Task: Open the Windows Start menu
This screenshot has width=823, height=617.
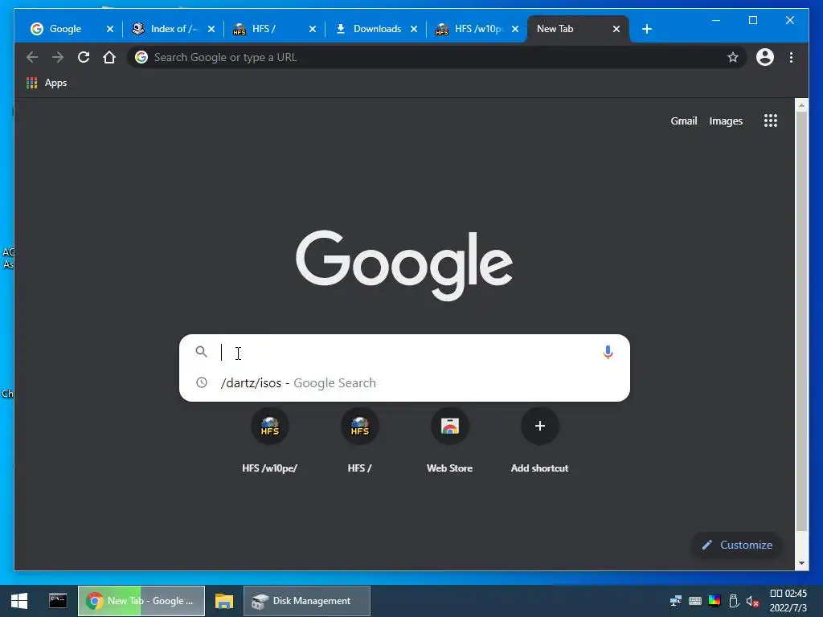Action: [x=19, y=601]
